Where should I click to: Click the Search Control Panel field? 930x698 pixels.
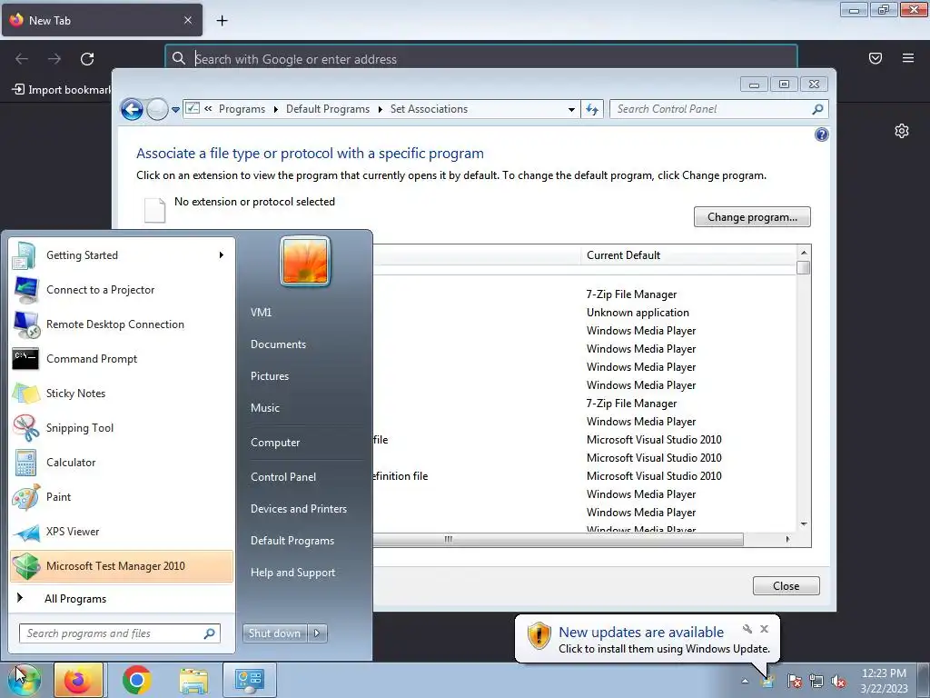719,109
